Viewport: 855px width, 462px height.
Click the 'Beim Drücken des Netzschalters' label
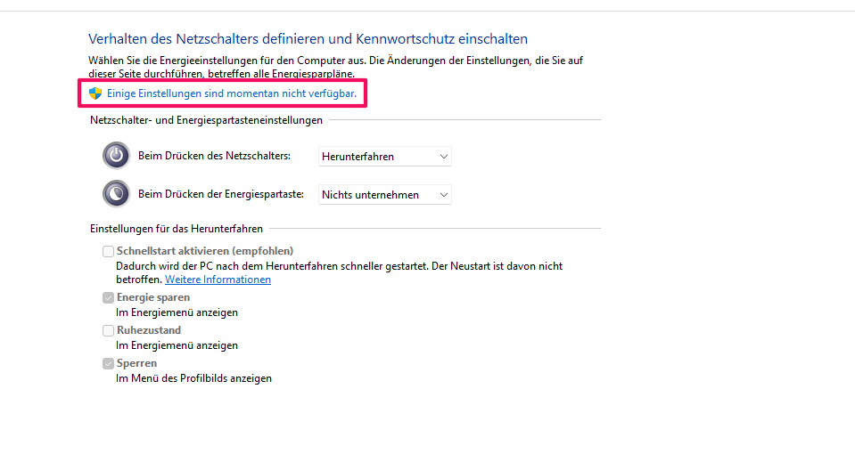point(214,157)
